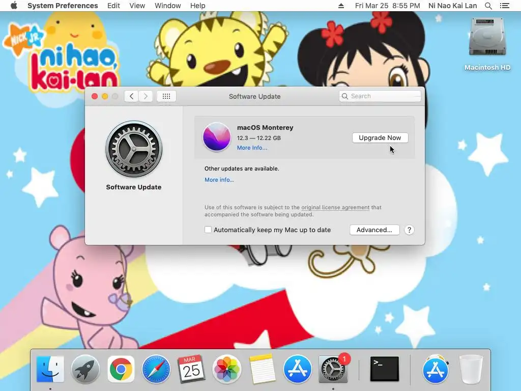Open More Info link under macOS Monterey
This screenshot has width=521, height=391.
252,148
